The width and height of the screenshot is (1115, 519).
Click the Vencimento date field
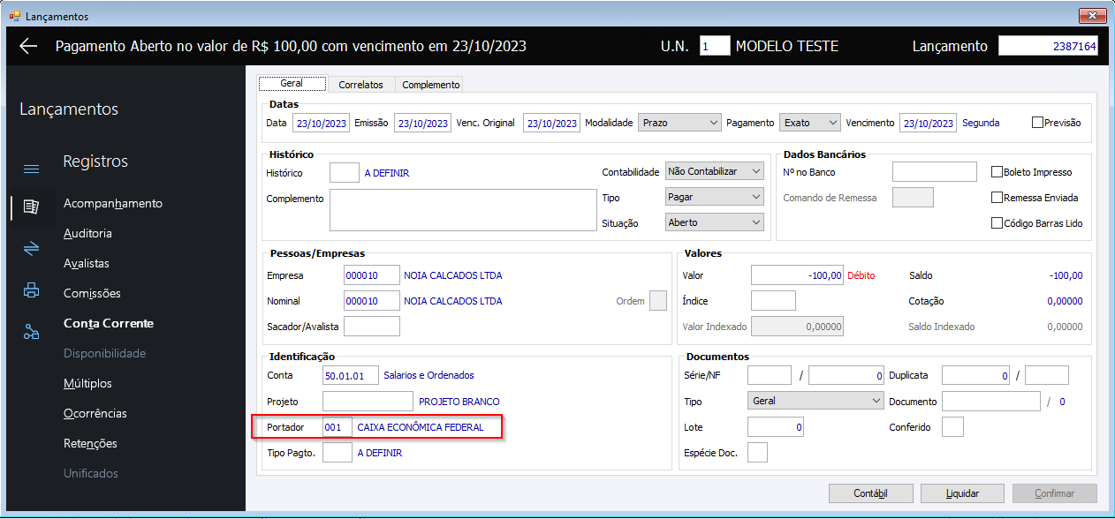coord(928,123)
